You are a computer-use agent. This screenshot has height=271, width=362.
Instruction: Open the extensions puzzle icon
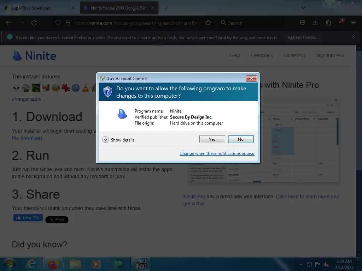point(328,23)
